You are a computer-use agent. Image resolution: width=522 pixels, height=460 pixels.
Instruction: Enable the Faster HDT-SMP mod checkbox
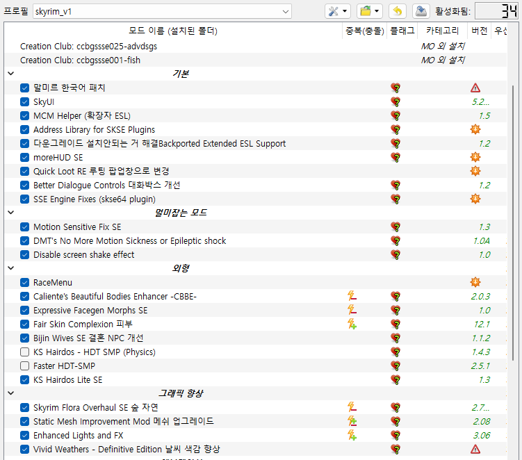pos(24,365)
